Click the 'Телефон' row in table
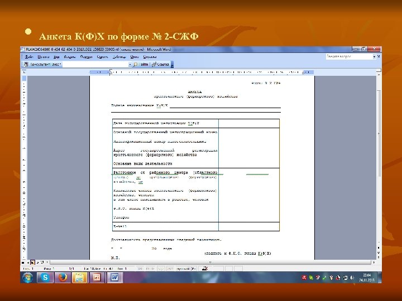 tap(121, 217)
